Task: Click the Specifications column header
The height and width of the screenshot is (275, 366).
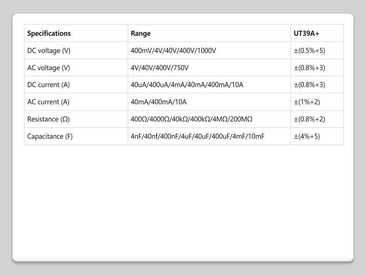Action: pos(49,33)
